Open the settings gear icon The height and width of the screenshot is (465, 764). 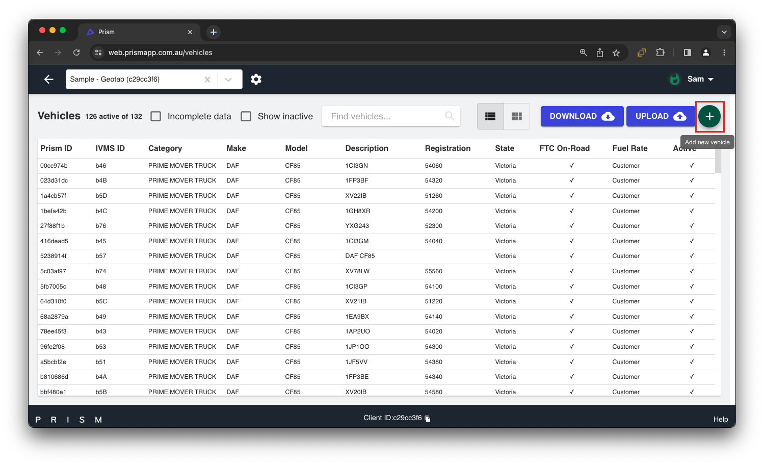coord(256,79)
